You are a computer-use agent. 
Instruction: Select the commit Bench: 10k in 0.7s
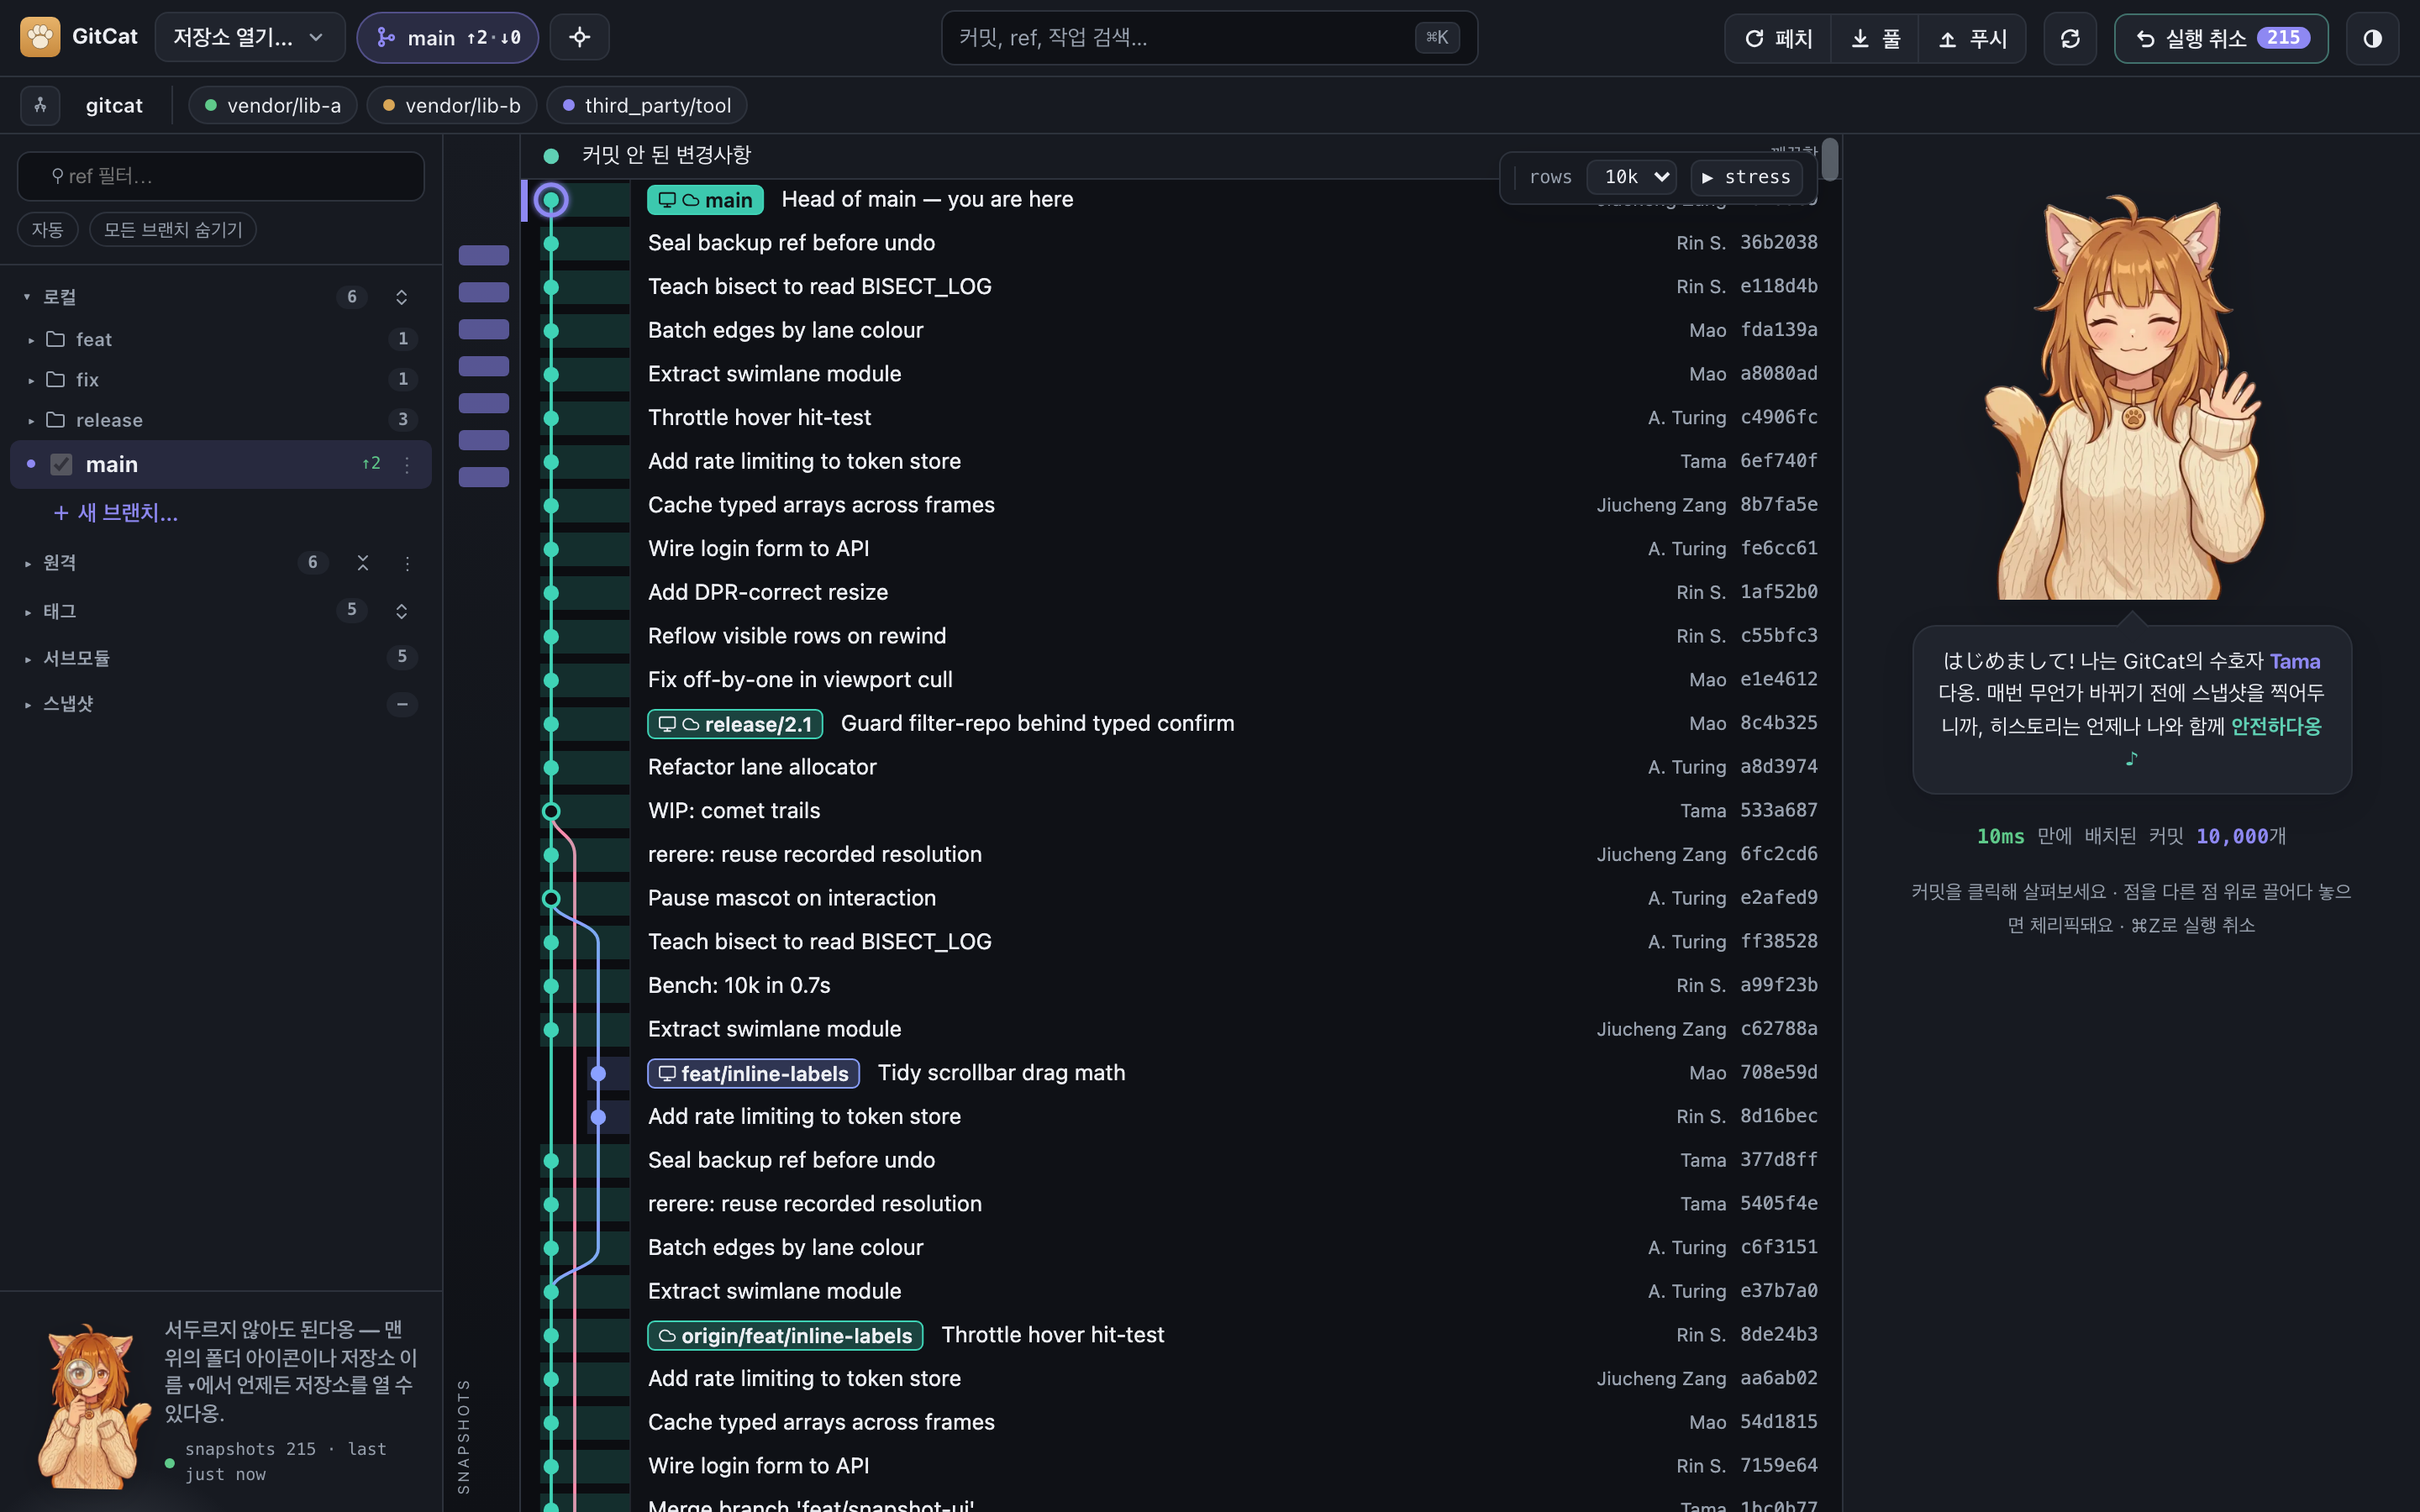(x=1180, y=985)
